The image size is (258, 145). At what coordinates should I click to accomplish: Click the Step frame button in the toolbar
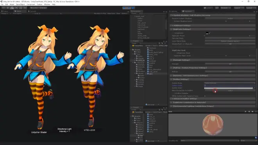pyautogui.click(x=133, y=8)
